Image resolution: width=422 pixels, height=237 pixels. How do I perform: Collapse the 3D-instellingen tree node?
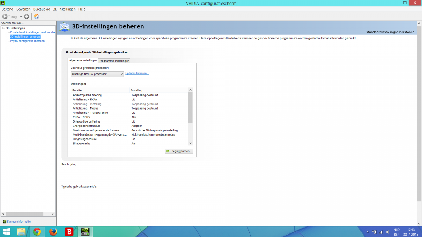tap(4, 28)
